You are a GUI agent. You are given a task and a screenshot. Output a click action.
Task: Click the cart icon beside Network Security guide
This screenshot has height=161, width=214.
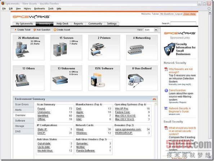coord(166,108)
